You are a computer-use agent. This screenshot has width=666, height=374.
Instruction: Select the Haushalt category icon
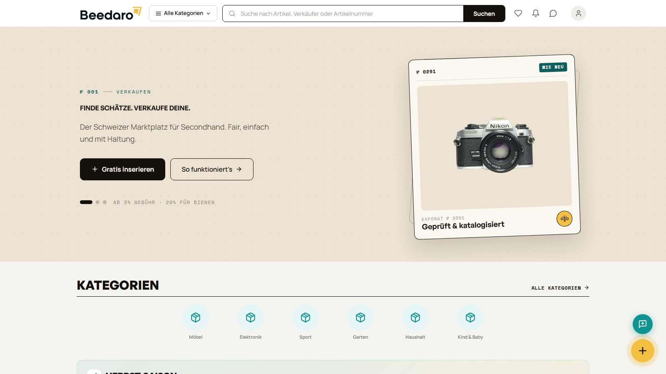coord(415,317)
